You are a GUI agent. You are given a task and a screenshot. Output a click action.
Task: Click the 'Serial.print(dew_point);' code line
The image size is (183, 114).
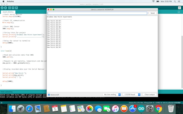(x=13, y=75)
